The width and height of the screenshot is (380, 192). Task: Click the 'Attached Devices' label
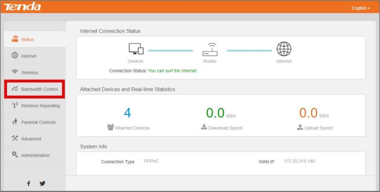132,128
